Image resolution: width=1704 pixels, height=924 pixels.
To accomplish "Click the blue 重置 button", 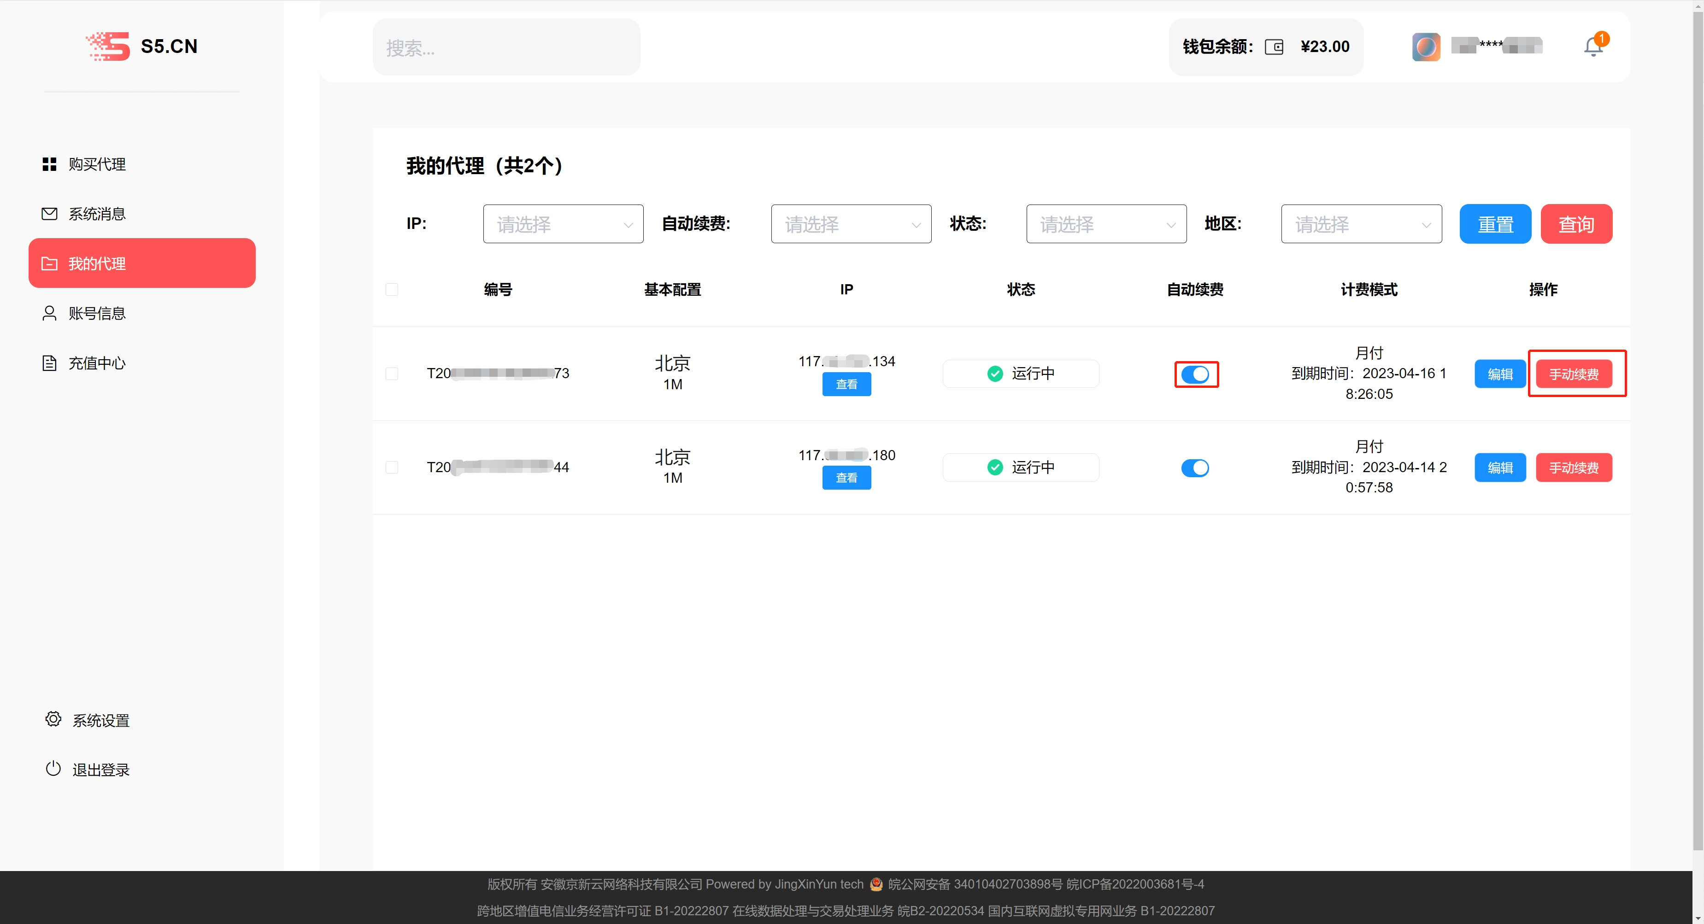I will (1495, 224).
